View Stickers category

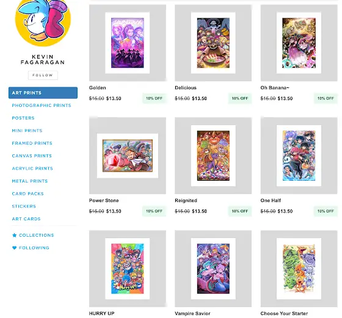click(x=24, y=206)
